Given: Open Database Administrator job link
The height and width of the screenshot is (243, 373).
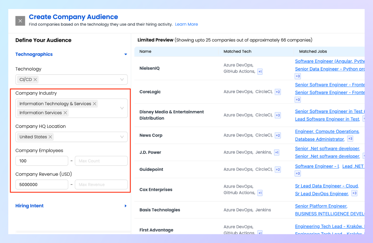Looking at the screenshot, I should [x=319, y=139].
